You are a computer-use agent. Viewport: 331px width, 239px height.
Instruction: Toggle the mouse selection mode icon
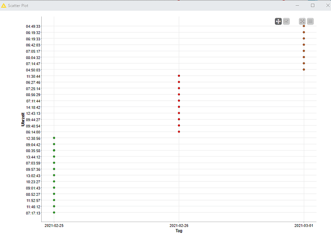pos(286,21)
